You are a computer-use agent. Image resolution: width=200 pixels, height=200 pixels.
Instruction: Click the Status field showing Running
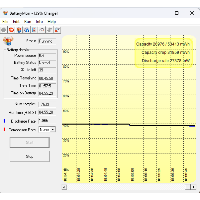pos(47,41)
